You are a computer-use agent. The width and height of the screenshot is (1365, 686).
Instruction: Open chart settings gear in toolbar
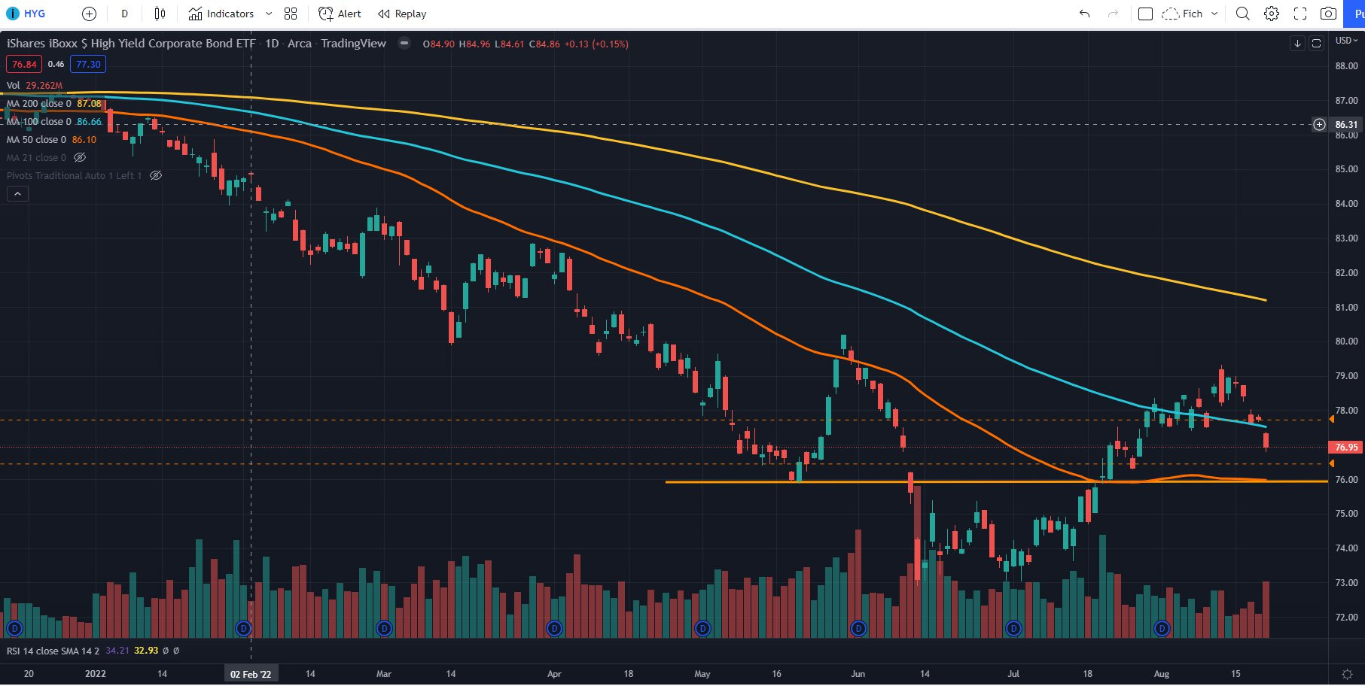(x=1272, y=14)
